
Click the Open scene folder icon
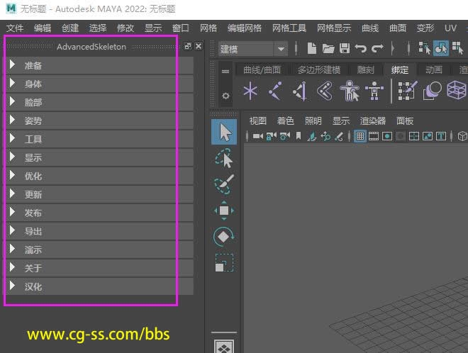(x=328, y=48)
